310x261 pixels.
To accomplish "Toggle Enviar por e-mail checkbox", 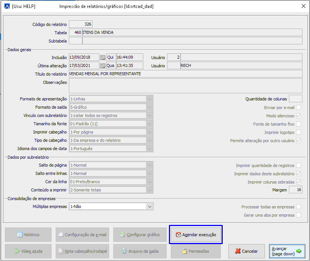I will [299, 108].
